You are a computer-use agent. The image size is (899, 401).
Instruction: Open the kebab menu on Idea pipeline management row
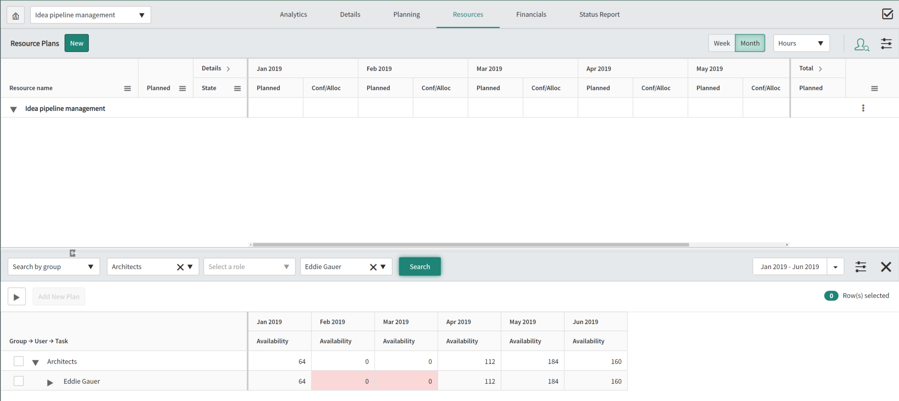[x=863, y=108]
